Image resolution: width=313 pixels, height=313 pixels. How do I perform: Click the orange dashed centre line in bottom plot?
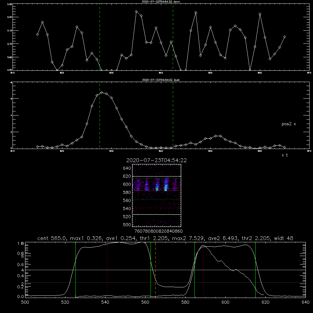[x=155, y=269]
